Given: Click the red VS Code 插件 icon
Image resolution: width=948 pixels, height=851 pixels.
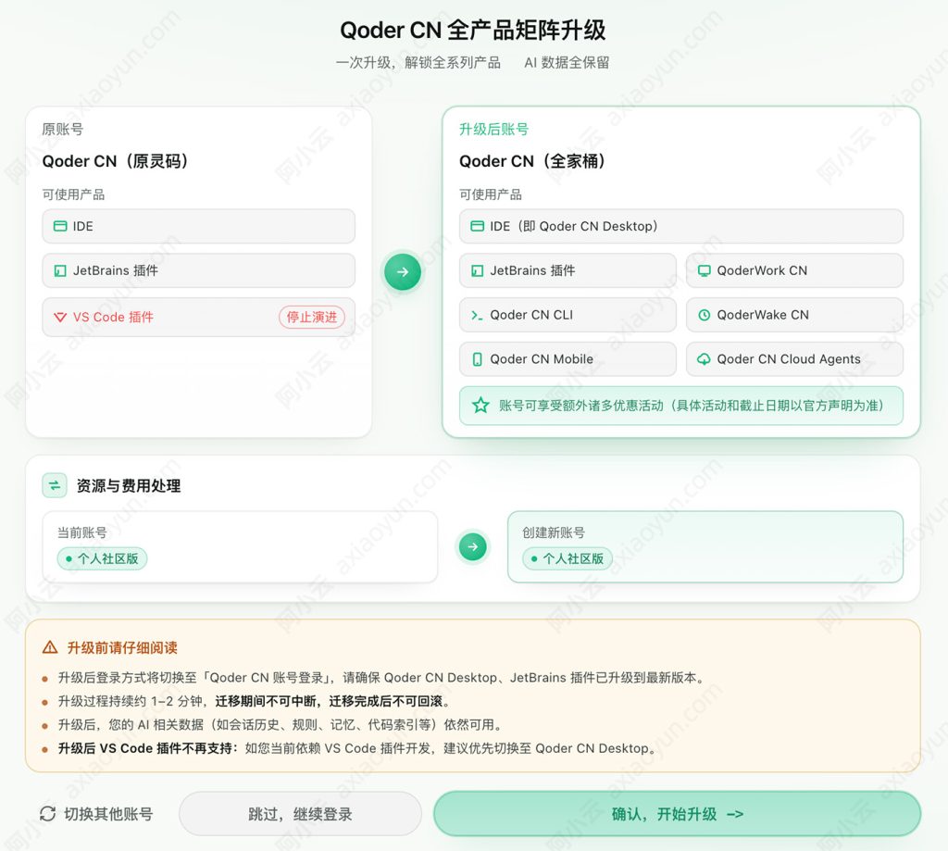Looking at the screenshot, I should (60, 317).
